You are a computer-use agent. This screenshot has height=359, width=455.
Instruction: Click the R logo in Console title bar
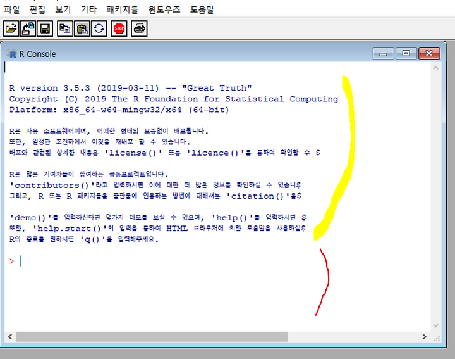tap(11, 54)
